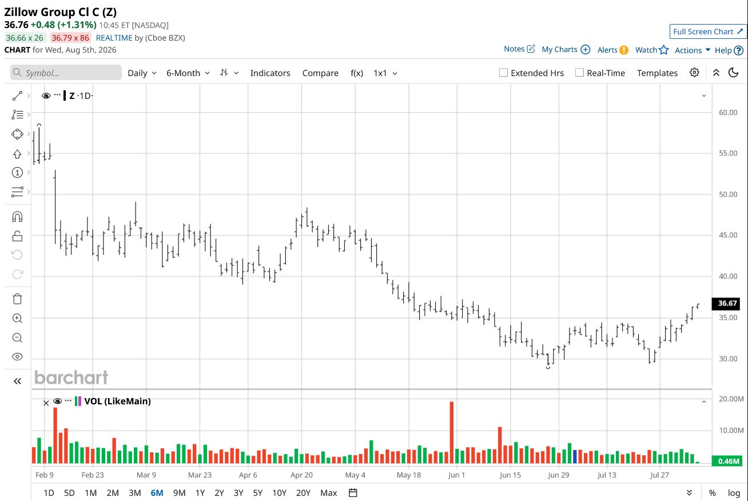Toggle visibility of all drawings
Viewport: 748px width, 501px height.
tap(17, 357)
